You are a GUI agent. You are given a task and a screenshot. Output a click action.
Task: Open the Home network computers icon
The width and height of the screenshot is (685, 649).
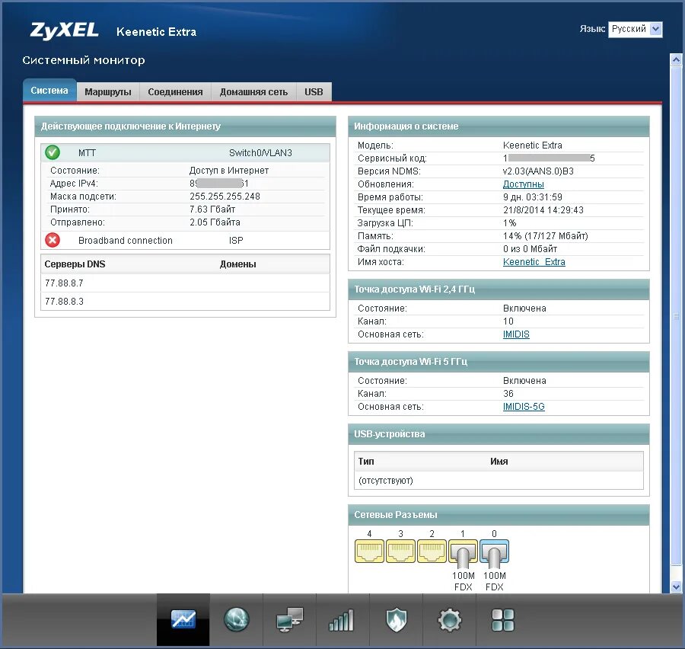290,619
